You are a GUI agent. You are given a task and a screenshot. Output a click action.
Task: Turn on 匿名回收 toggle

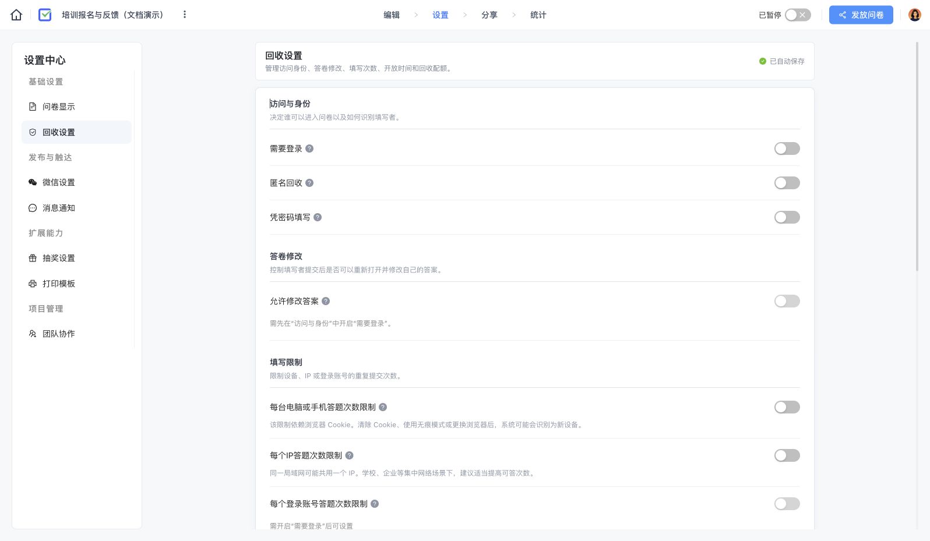(x=787, y=183)
